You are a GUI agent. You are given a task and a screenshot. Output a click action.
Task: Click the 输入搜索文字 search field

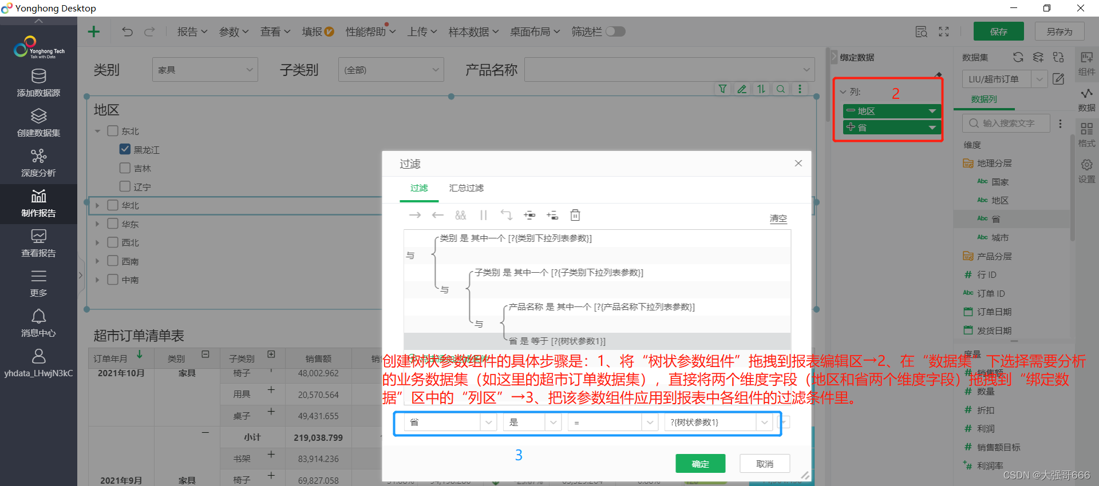(x=1007, y=123)
